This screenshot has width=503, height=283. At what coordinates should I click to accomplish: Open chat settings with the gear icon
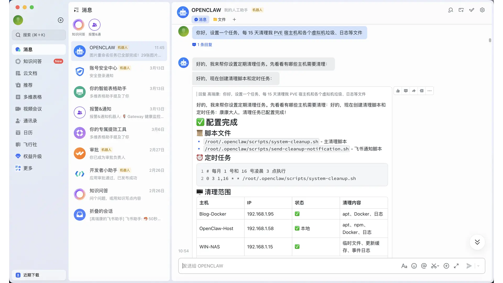[482, 10]
